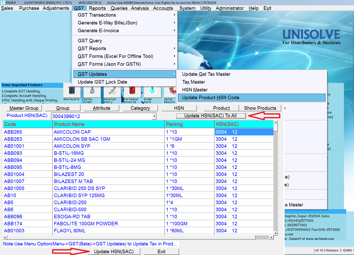
Task: Expand GST Reports submenu
Action: pyautogui.click(x=125, y=48)
